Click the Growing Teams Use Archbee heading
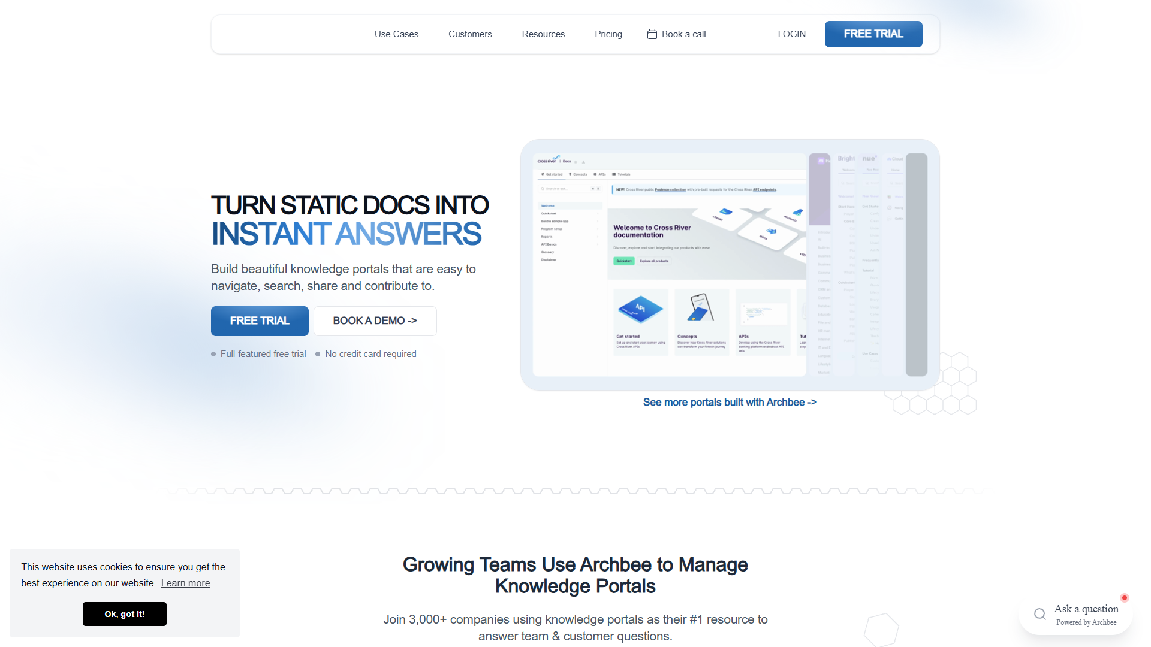Screen dimensions: 1151x647 coord(575,575)
